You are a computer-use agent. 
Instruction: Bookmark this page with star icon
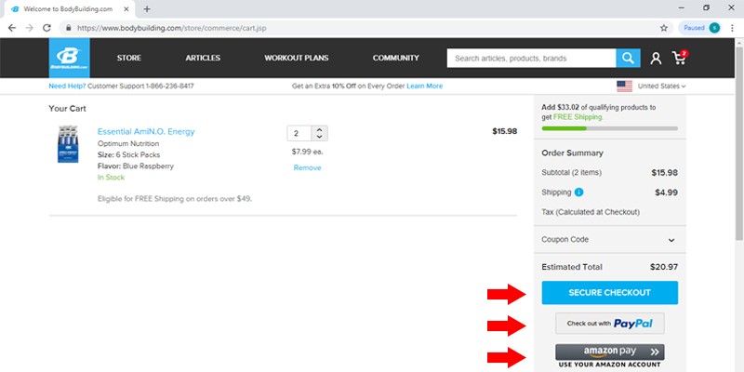663,28
